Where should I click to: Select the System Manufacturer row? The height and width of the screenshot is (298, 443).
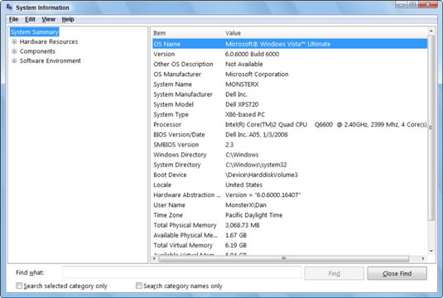[290, 94]
